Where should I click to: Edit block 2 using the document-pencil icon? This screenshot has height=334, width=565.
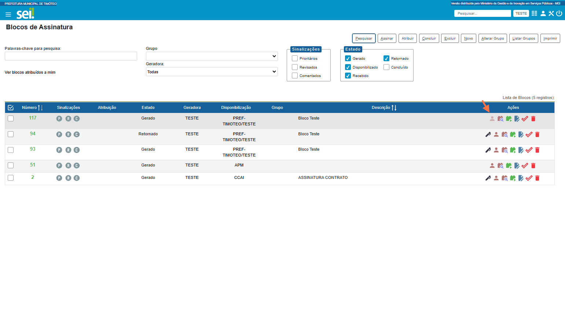click(521, 178)
